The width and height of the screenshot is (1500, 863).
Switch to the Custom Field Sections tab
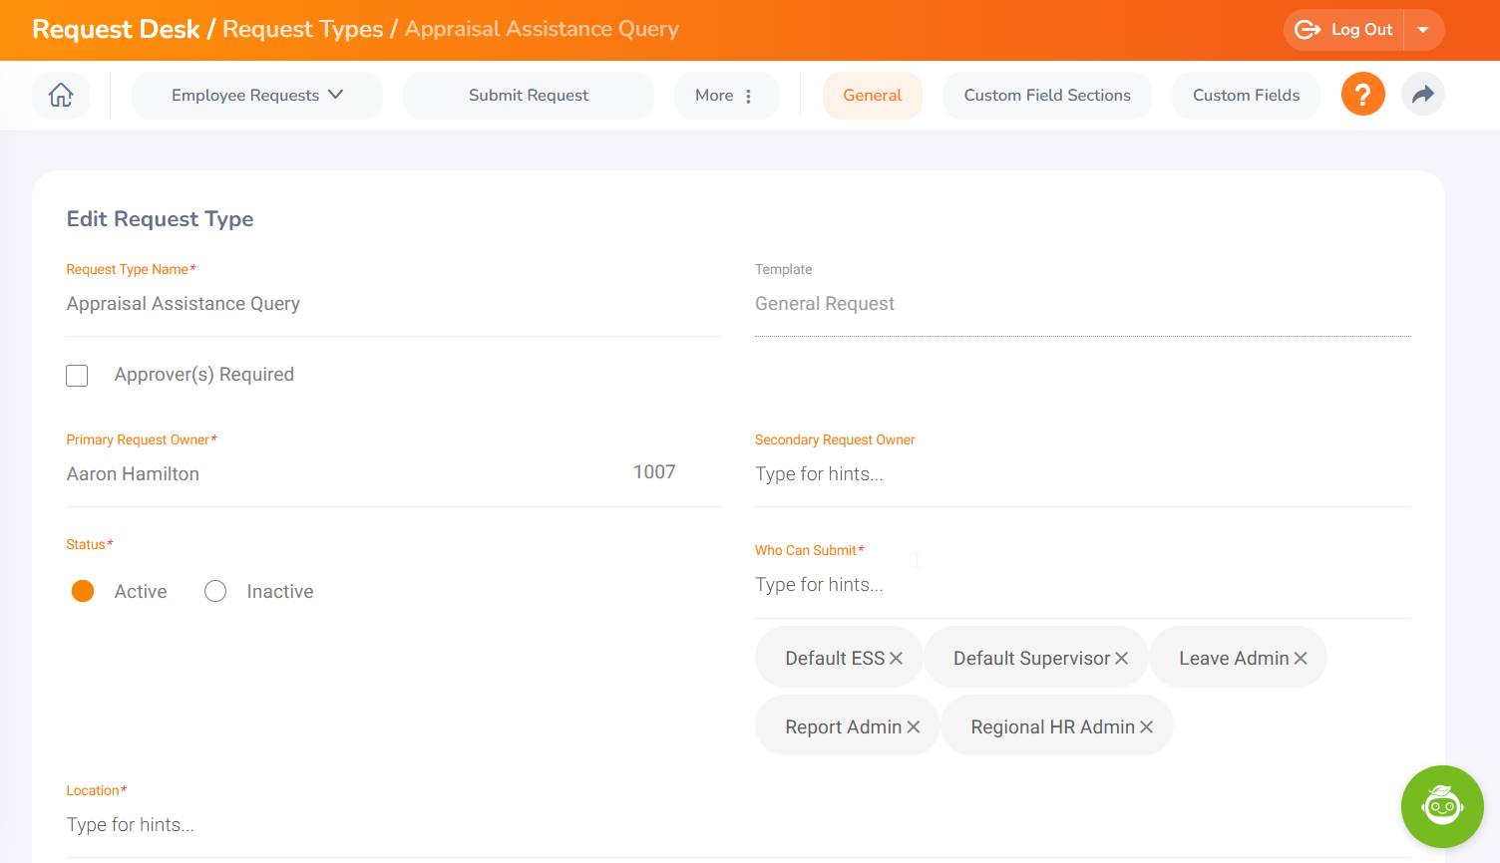[1046, 96]
